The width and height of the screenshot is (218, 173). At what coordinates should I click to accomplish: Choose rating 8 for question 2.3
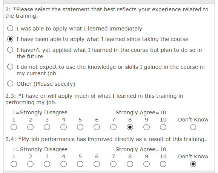130,127
